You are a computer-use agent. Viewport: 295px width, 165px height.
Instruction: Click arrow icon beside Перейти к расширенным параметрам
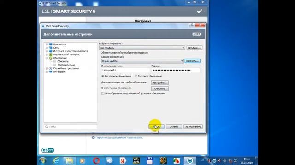(93, 137)
